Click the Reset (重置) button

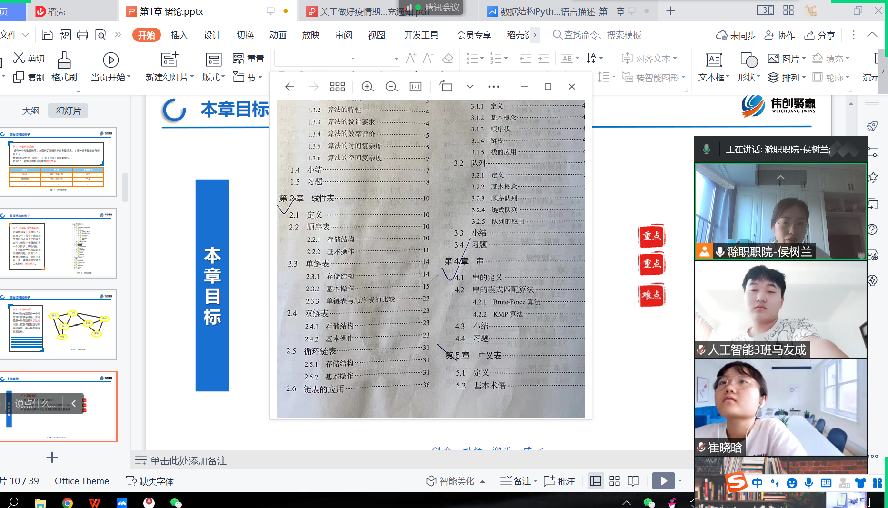coord(248,58)
